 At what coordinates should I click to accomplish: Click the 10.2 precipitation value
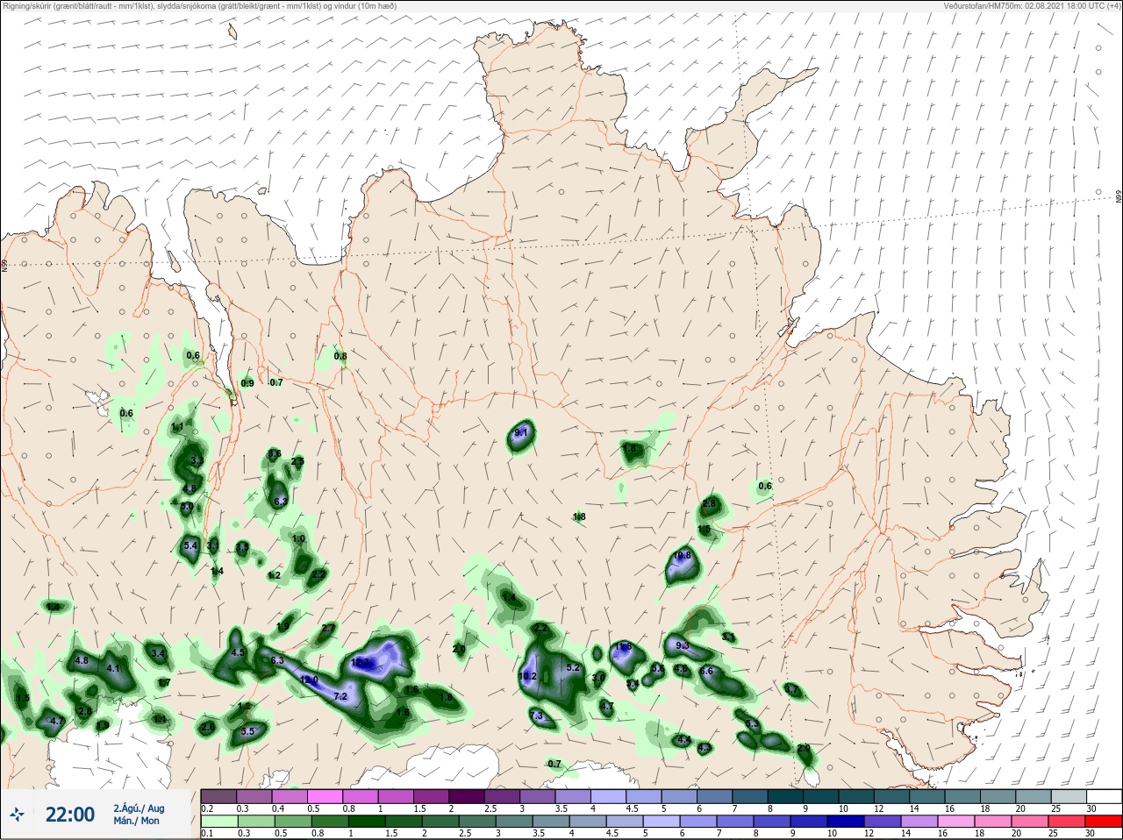527,676
